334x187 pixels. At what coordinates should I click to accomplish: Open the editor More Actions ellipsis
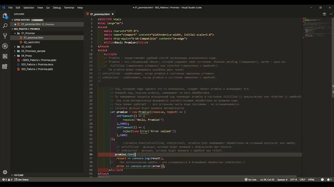(x=331, y=14)
